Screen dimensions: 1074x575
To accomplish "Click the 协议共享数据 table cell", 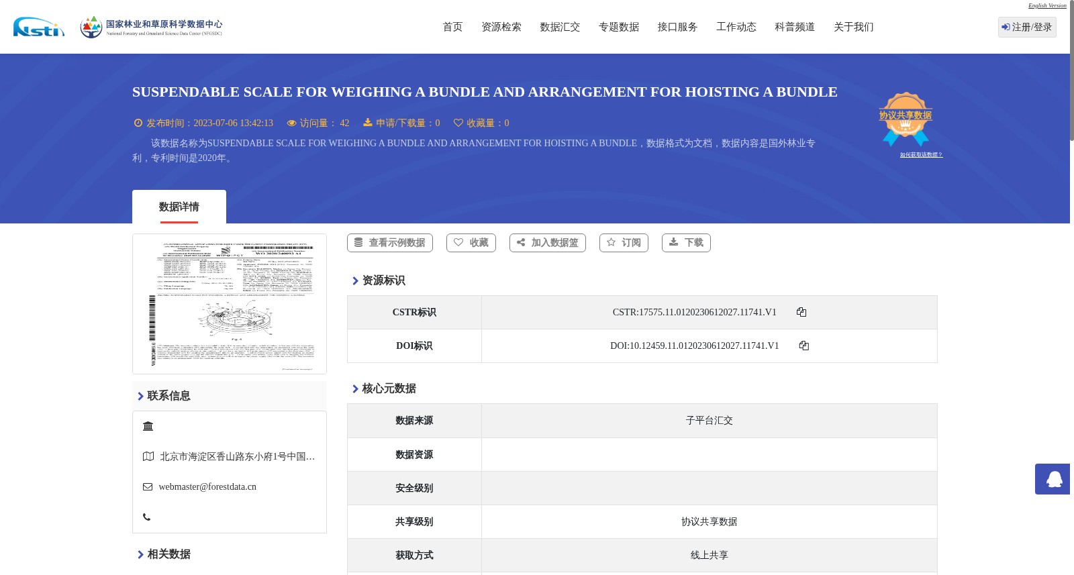I will 710,521.
